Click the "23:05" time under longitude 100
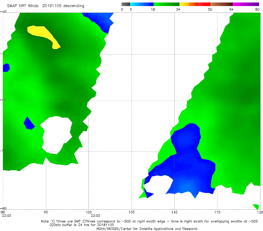Image resolution: width=263 pixels, height=231 pixels. 96,216
